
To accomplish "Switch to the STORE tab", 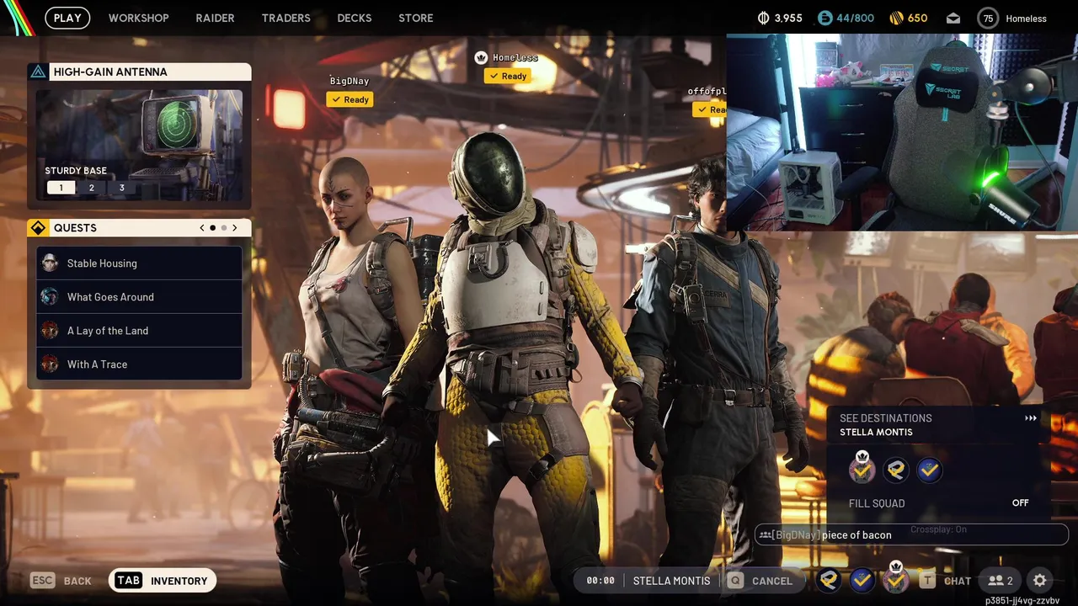I will 416,18.
